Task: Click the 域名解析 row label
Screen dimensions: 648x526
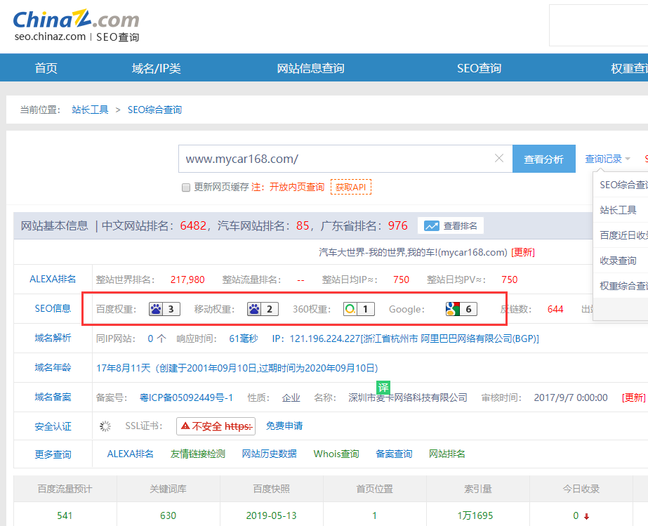Action: [53, 338]
